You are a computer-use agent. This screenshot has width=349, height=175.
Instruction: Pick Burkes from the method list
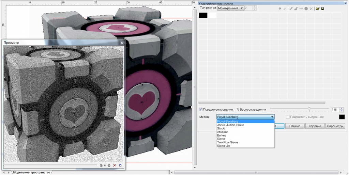point(245,135)
